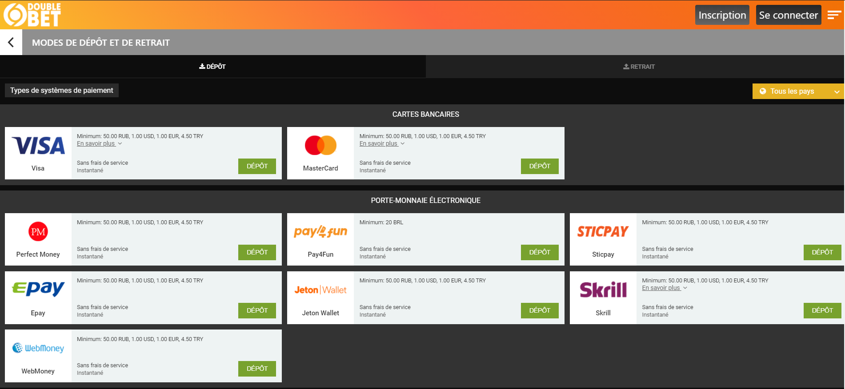Click DÉPÔT button for Skrill
The height and width of the screenshot is (389, 845).
822,310
